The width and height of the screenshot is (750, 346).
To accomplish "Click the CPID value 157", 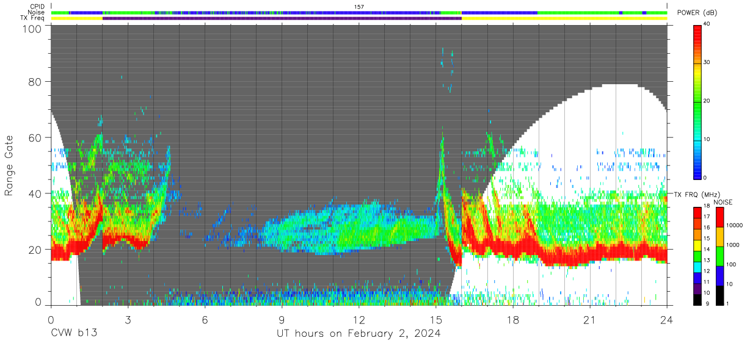I will [x=359, y=7].
